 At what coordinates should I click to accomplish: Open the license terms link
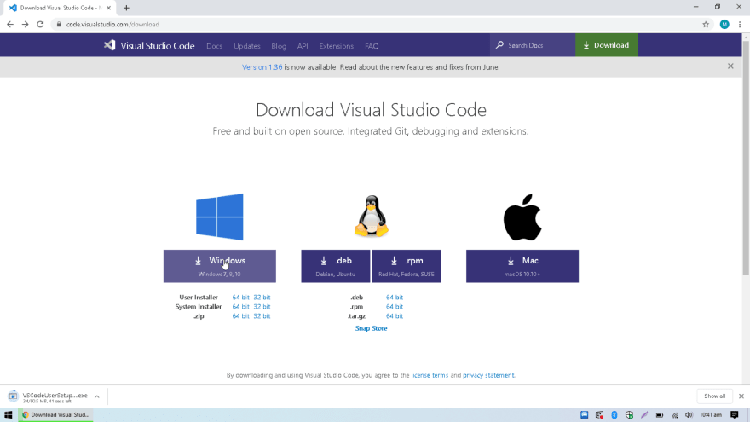[430, 375]
